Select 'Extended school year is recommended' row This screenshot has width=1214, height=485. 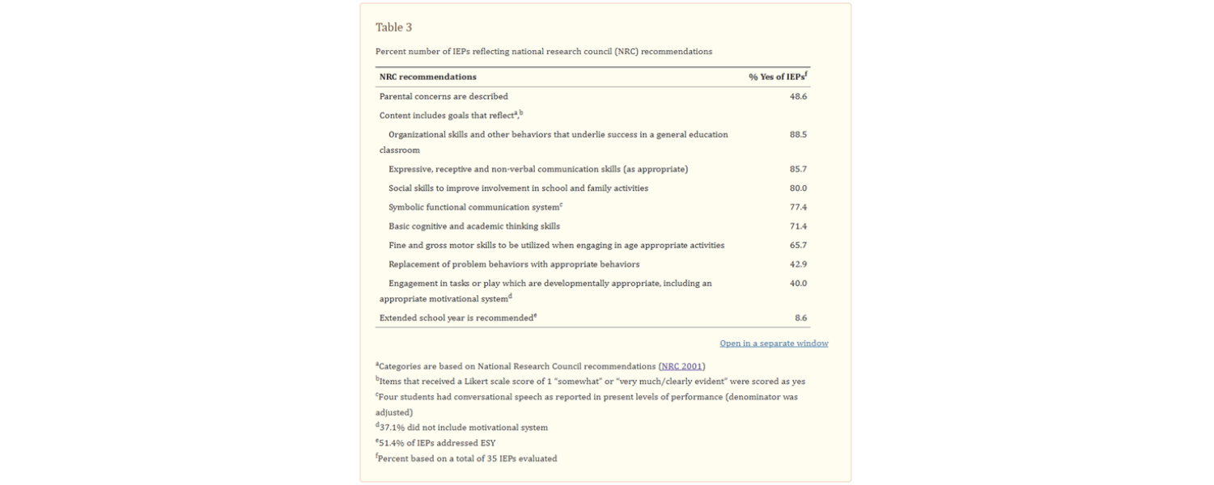pyautogui.click(x=457, y=318)
